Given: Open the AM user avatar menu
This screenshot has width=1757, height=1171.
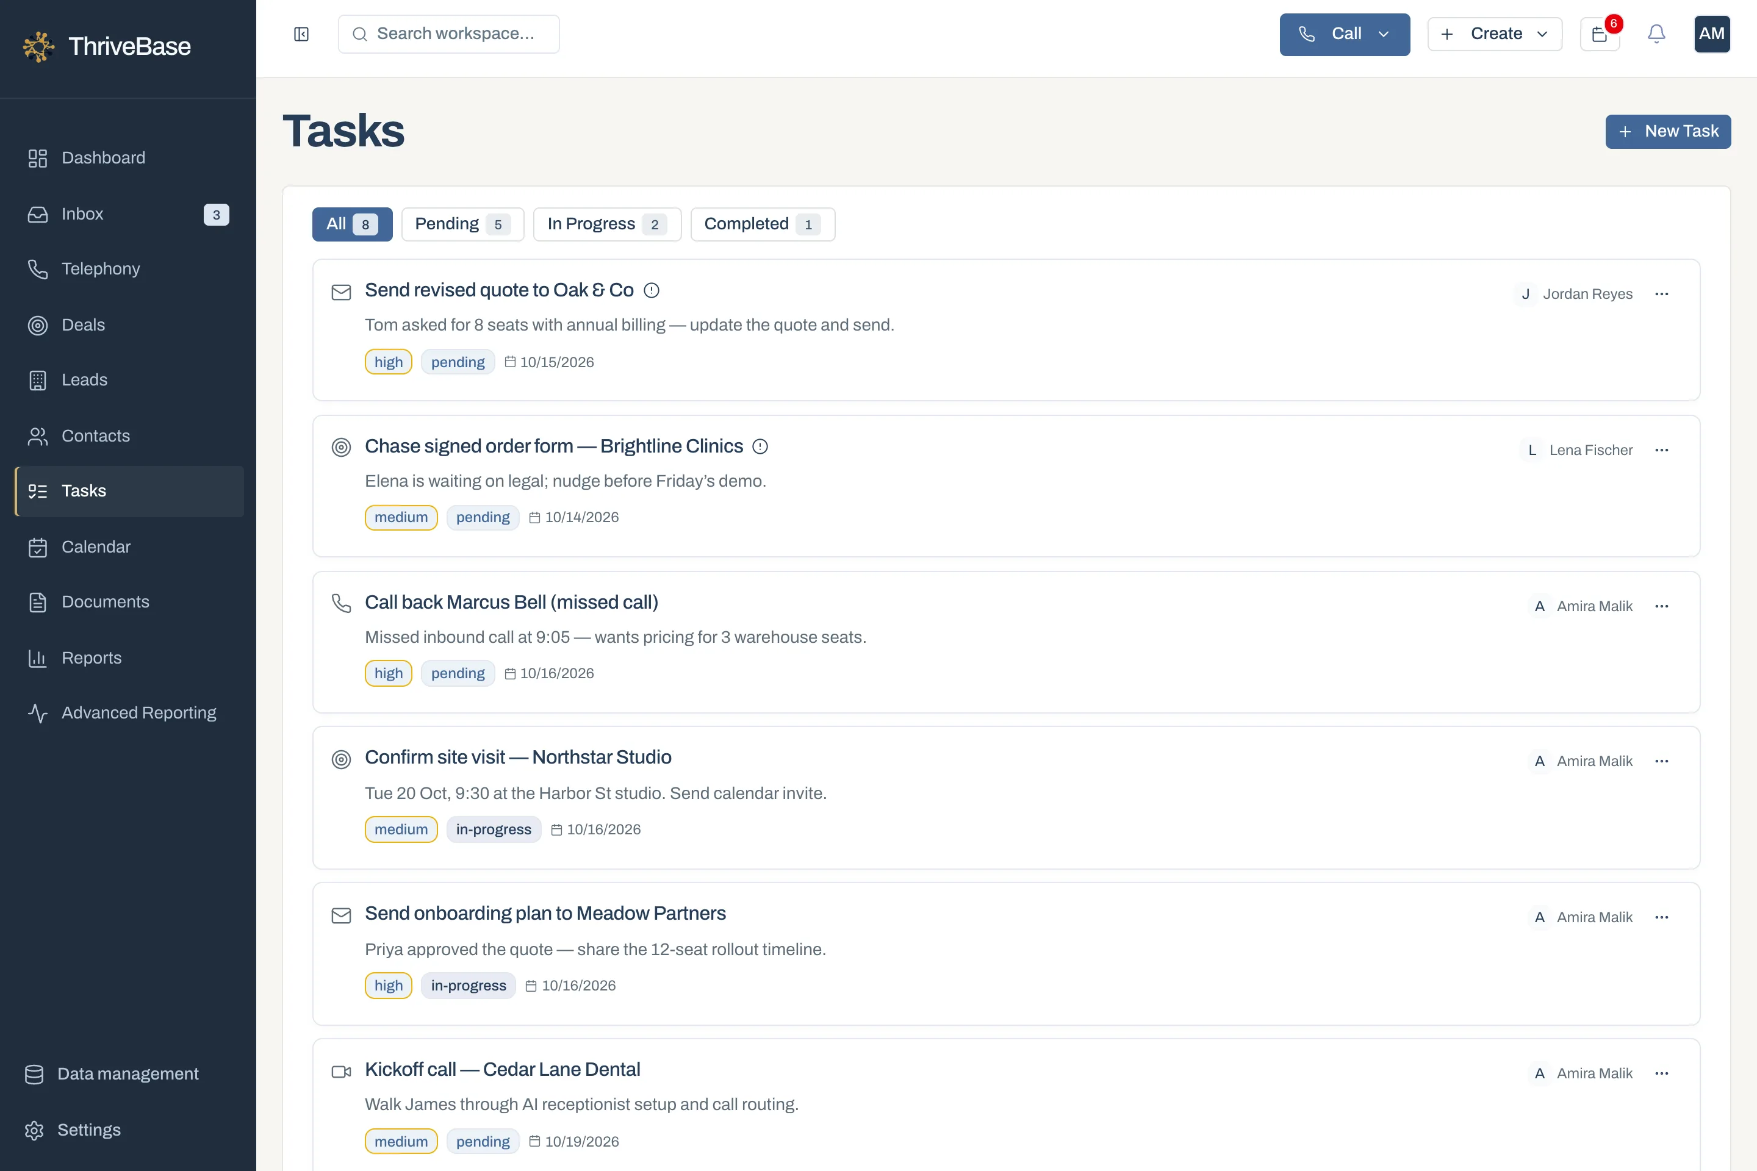Looking at the screenshot, I should (1711, 34).
